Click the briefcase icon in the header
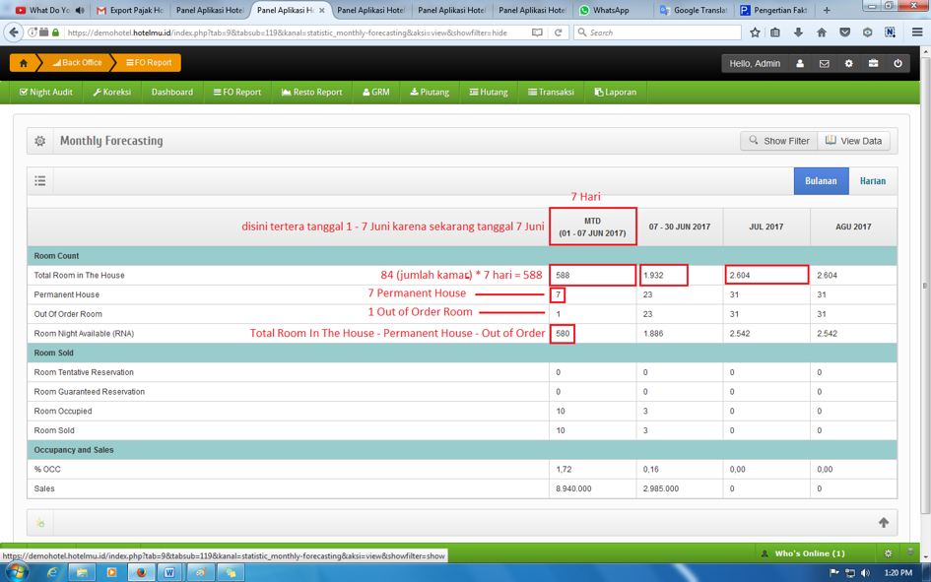Screen dimensions: 931x582 pos(873,63)
